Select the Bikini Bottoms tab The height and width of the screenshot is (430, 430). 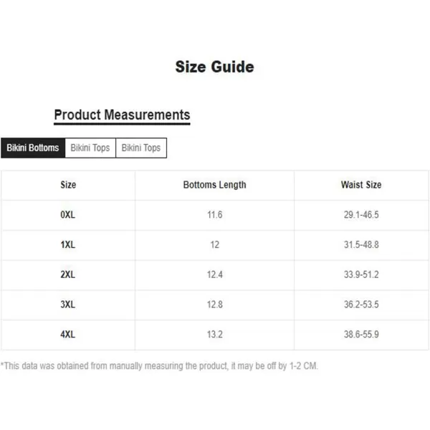(x=33, y=148)
